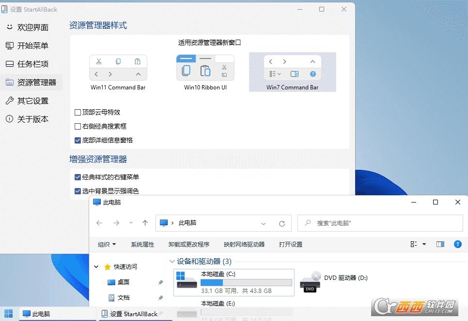The image size is (468, 321).
Task: Uncheck 底部详细信息窗格
Action: (78, 140)
